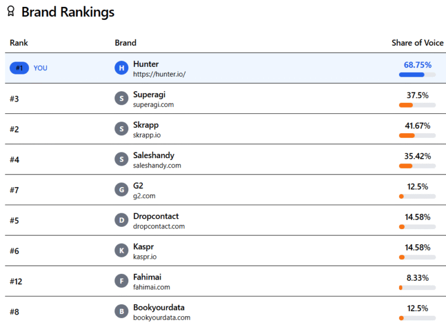Click the Skrapp avatar icon

121,129
